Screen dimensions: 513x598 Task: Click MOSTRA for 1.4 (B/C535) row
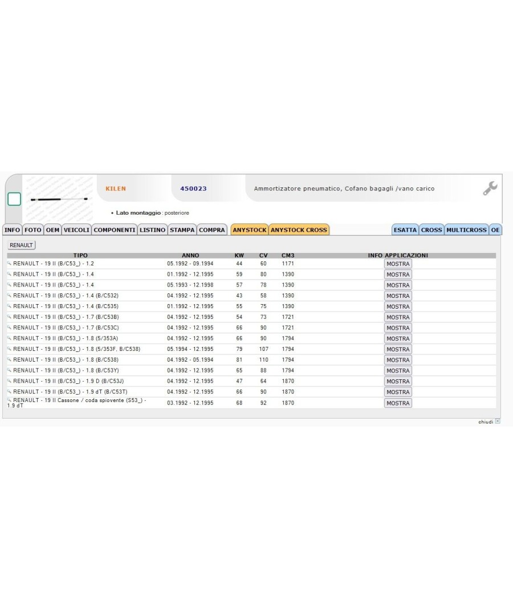coord(398,306)
